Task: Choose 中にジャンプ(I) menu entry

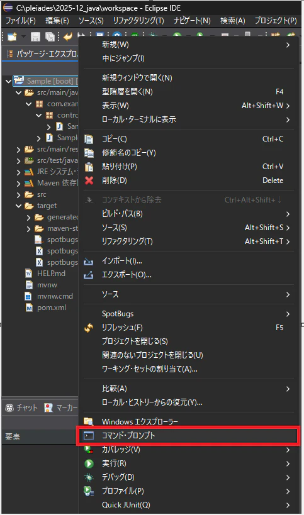Action: pyautogui.click(x=188, y=58)
